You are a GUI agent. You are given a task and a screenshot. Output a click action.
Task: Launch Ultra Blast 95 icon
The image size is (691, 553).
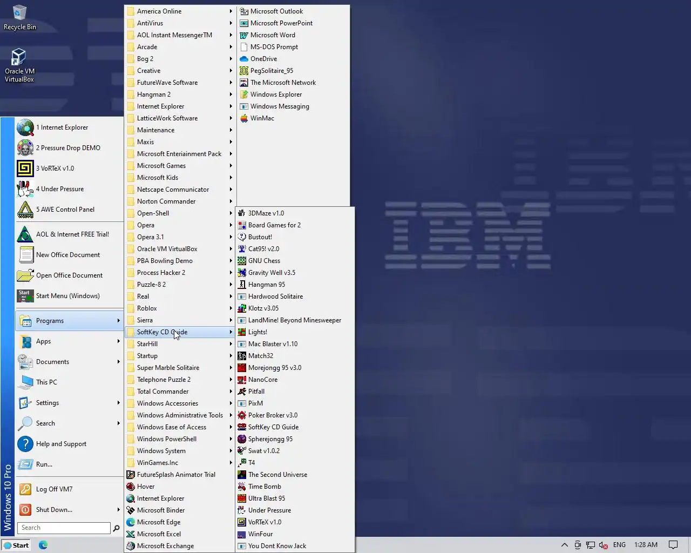pyautogui.click(x=242, y=498)
